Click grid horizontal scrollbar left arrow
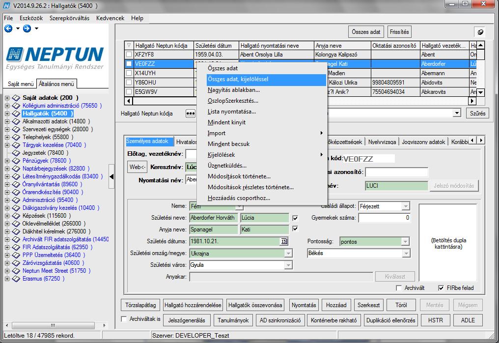The width and height of the screenshot is (499, 343). point(129,101)
